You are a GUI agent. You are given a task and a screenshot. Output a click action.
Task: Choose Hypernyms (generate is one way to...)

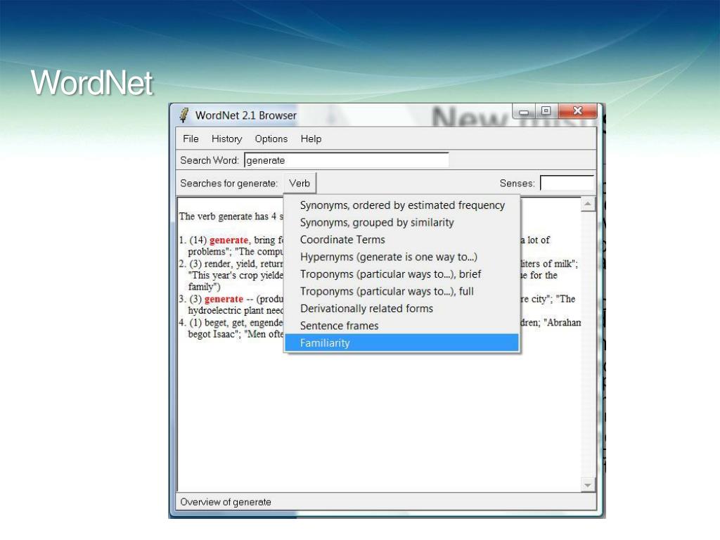(x=402, y=257)
